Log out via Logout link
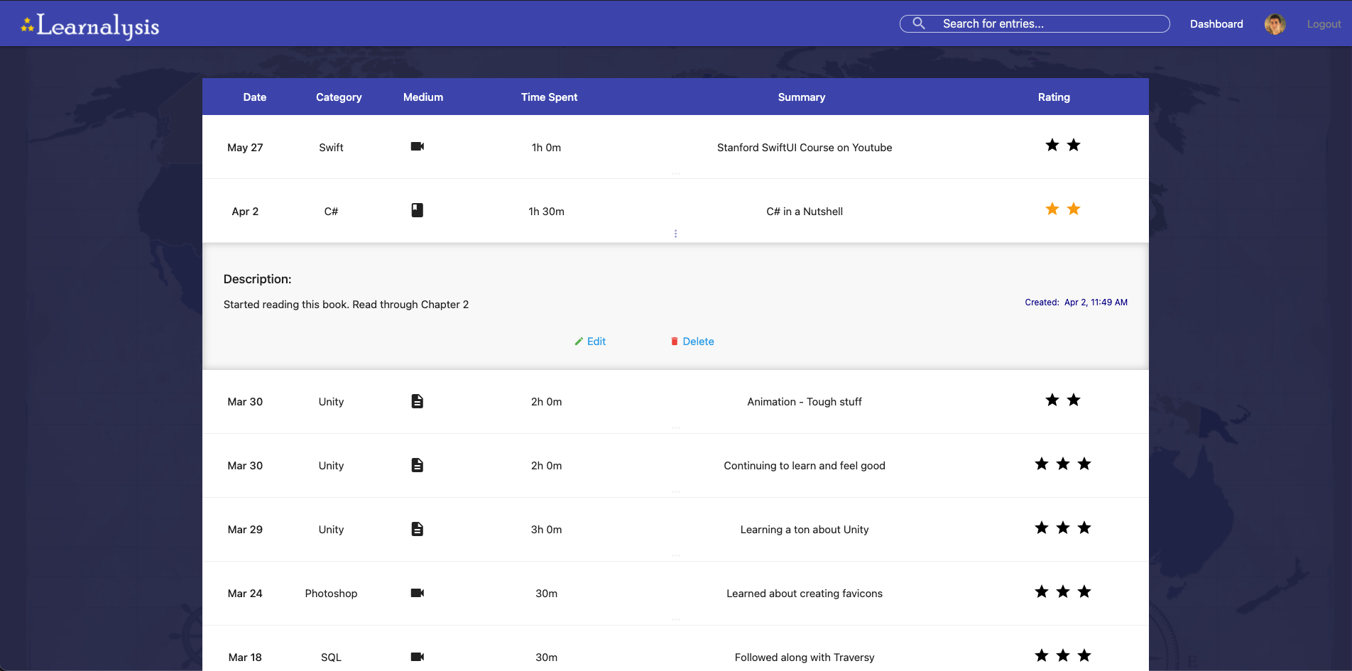Screen dimensions: 1352x671 (1324, 24)
